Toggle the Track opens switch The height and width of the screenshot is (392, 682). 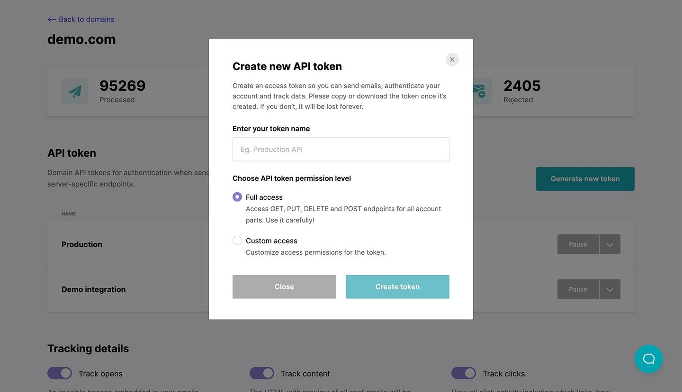click(x=60, y=373)
